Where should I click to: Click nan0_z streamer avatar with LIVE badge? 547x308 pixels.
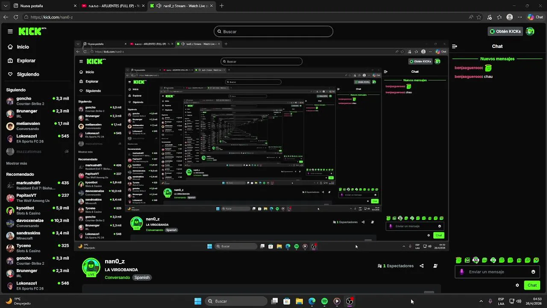coord(91,267)
